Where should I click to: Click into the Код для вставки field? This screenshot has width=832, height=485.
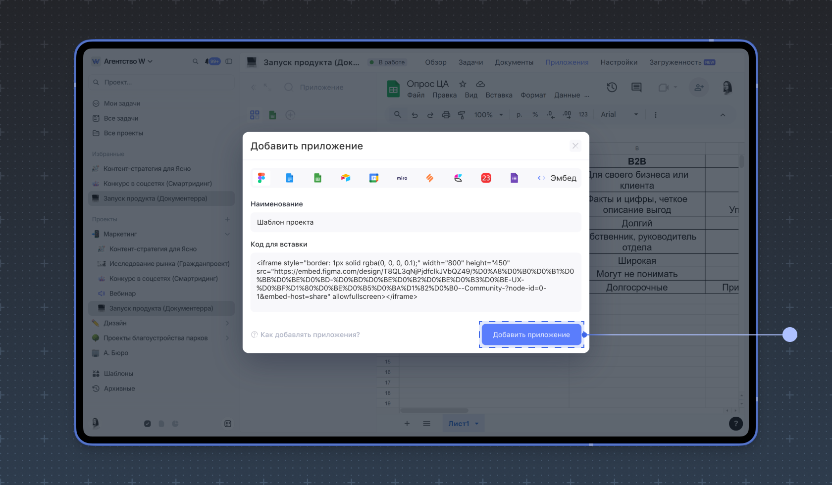[x=416, y=282]
